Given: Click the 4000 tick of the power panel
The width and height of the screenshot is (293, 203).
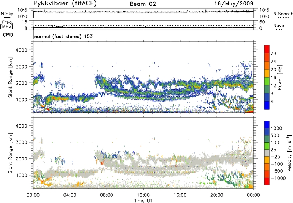Looking at the screenshot, I should pyautogui.click(x=21, y=50).
